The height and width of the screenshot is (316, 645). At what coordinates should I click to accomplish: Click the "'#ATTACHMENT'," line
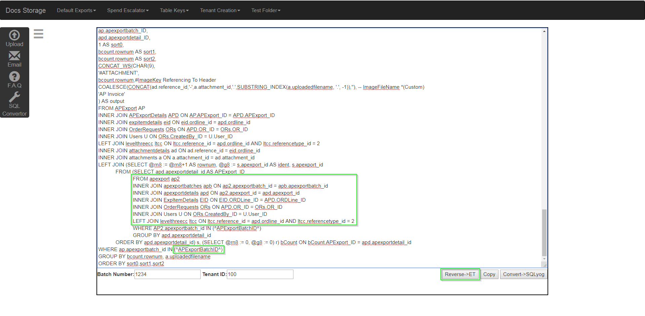(x=119, y=73)
